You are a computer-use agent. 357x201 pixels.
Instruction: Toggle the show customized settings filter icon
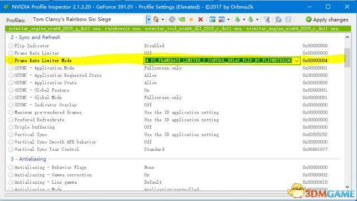point(267,19)
